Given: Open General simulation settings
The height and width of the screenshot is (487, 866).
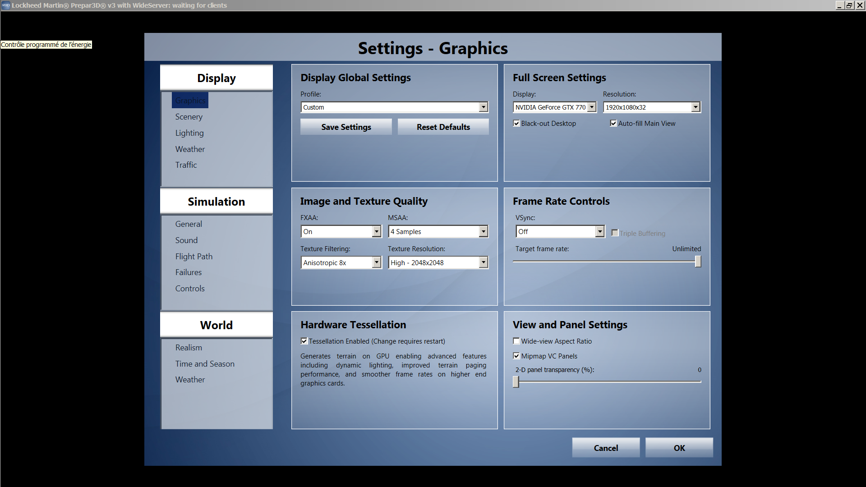Looking at the screenshot, I should 188,224.
